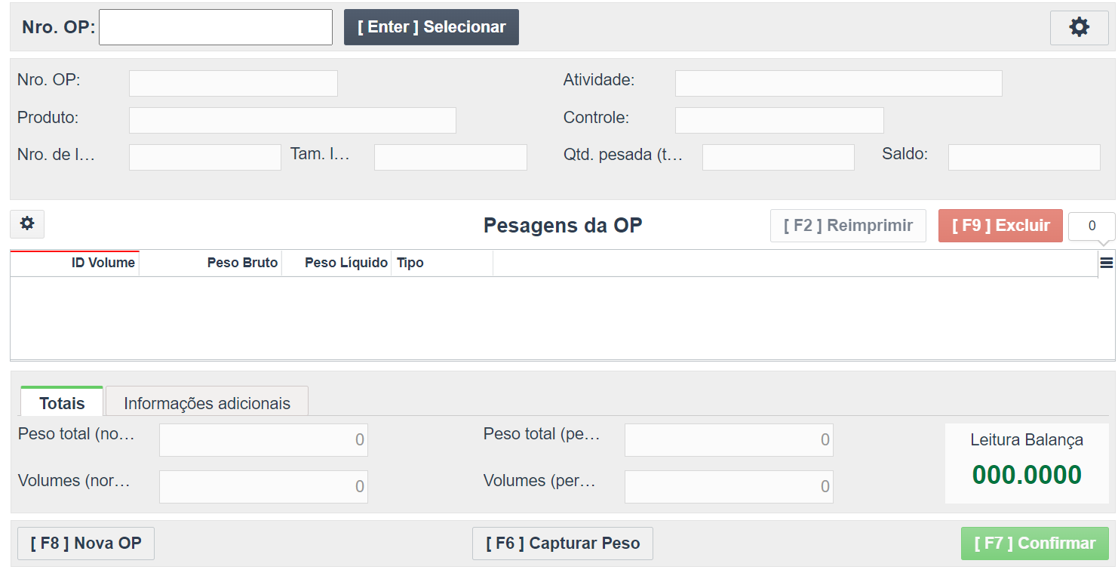Image resolution: width=1118 pixels, height=579 pixels.
Task: Click the Nro. OP search input in the top bar
Action: click(x=216, y=27)
